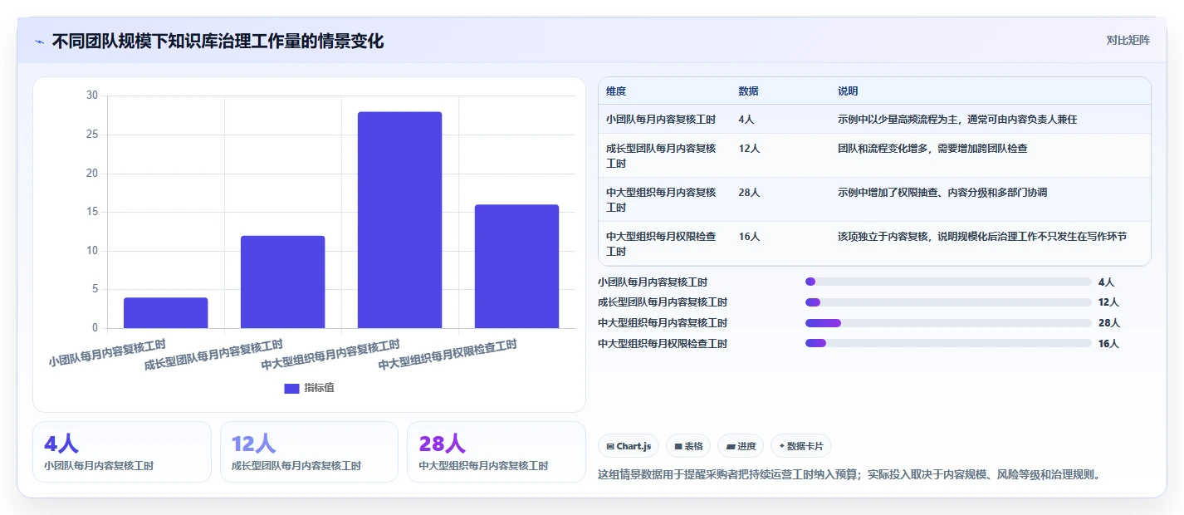Viewport: 1184px width, 515px height.
Task: Click the 维度 table column header
Action: click(616, 91)
